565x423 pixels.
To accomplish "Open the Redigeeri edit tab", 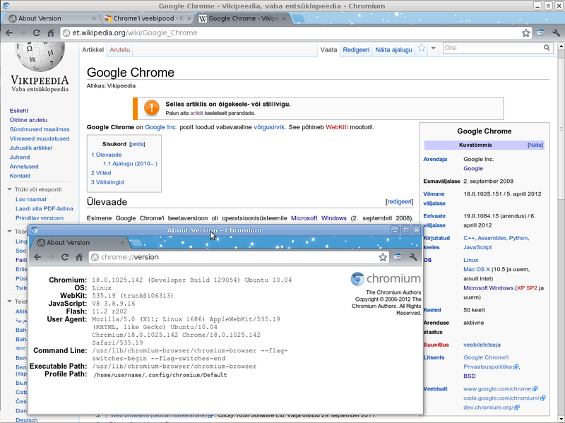I will [x=356, y=49].
